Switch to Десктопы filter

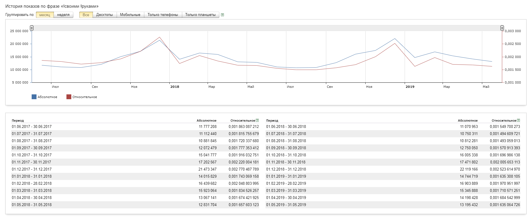(105, 15)
